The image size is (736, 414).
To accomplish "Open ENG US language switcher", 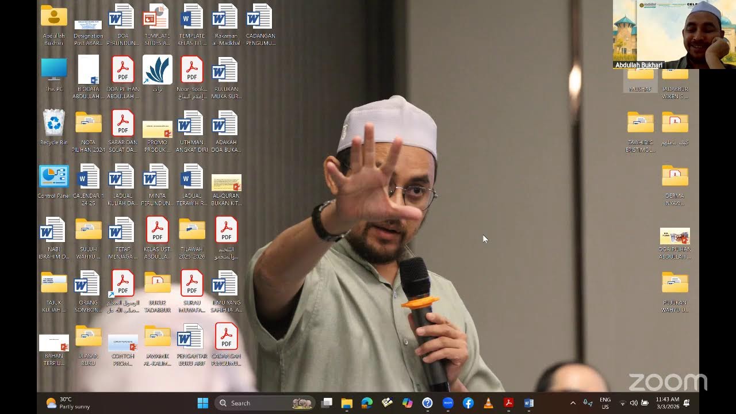I will pos(605,403).
